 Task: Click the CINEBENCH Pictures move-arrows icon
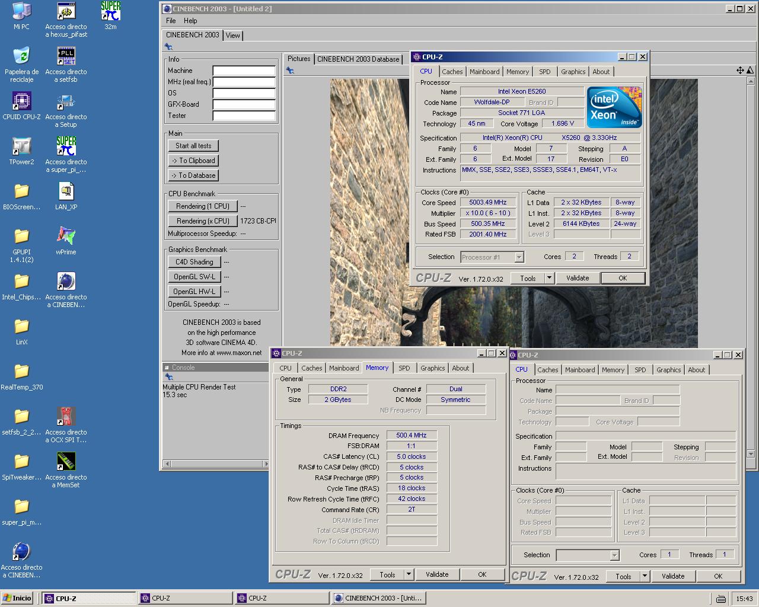point(740,71)
